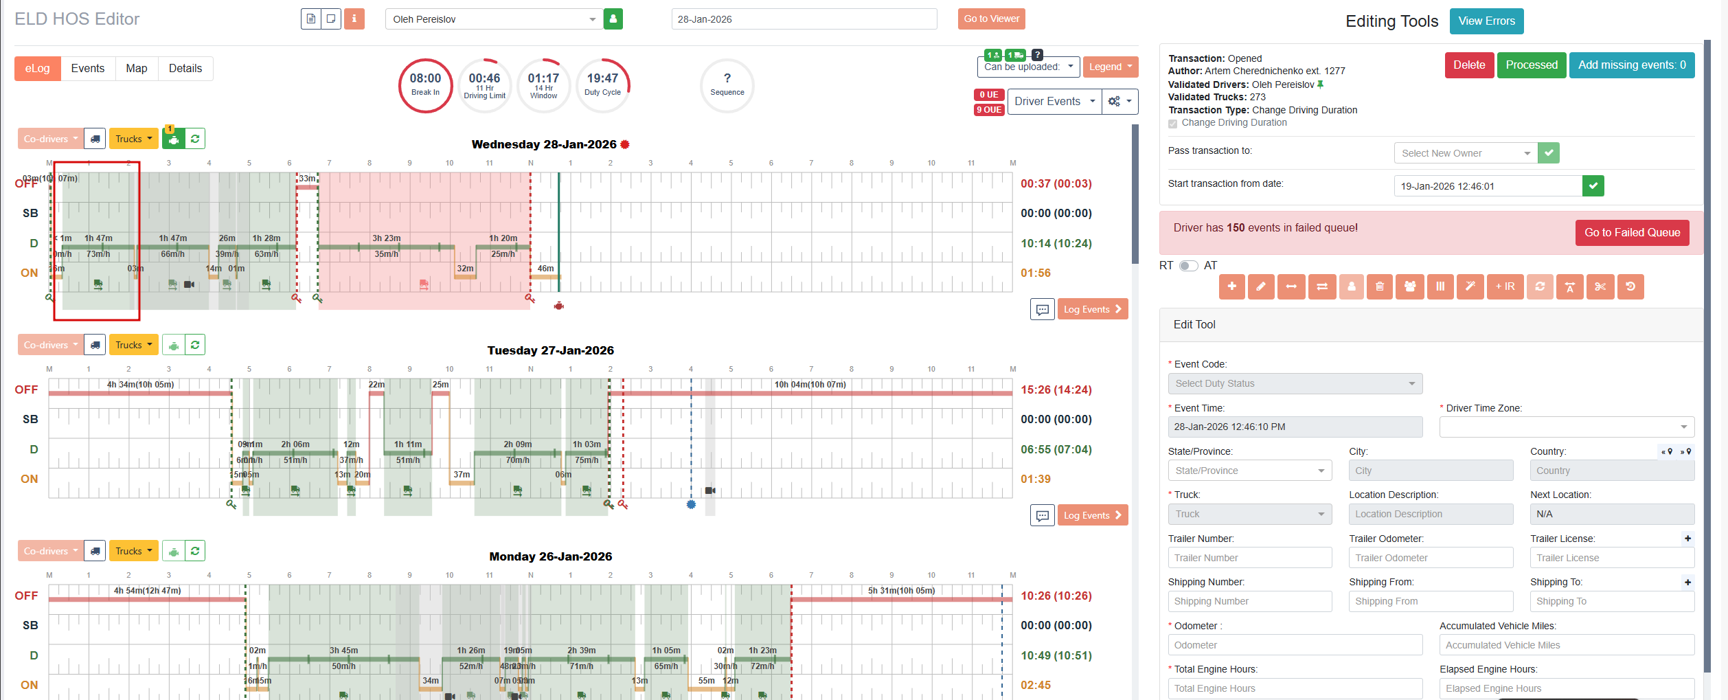Click the plus (add event) editing tool
1728x700 pixels.
(1231, 286)
